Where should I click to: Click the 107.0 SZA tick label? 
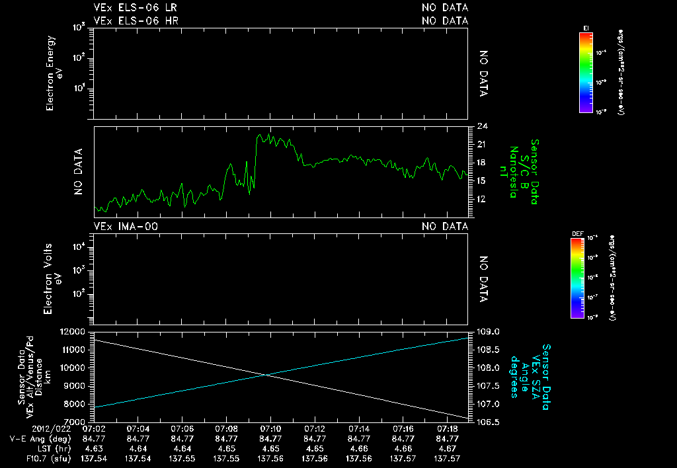[488, 404]
